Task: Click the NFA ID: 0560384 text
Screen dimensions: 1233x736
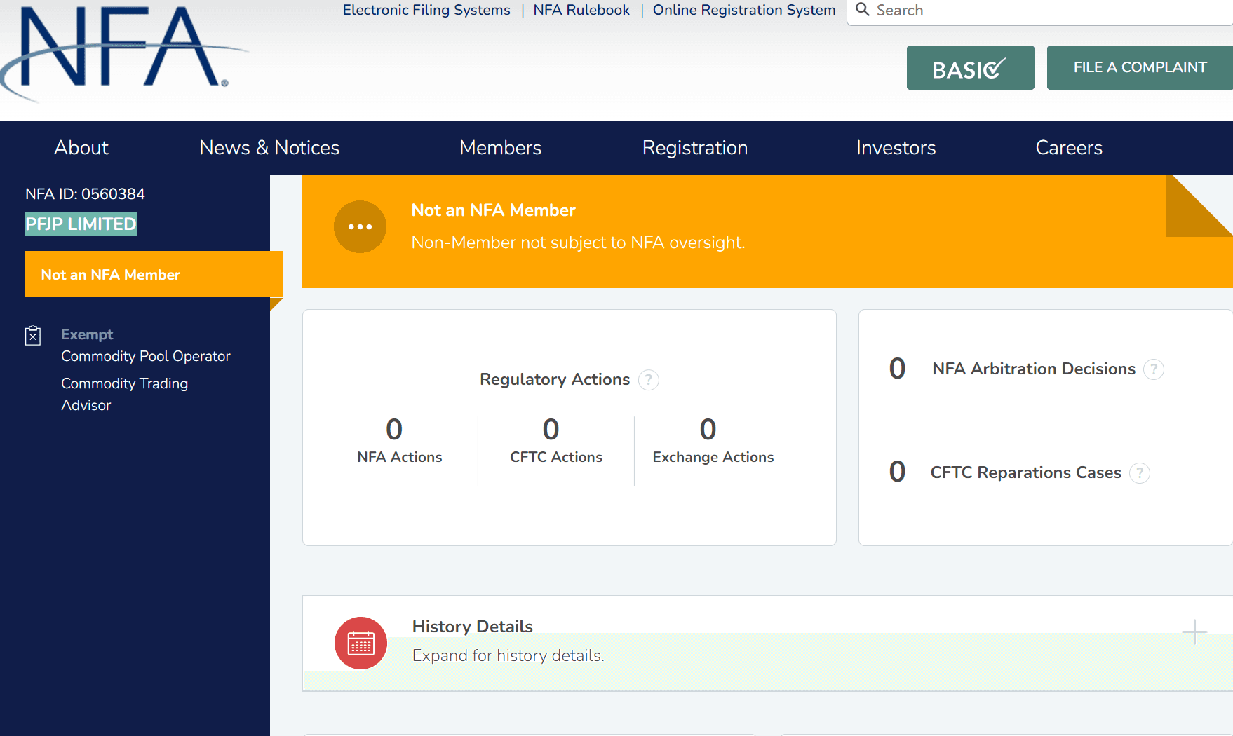Action: [x=85, y=194]
